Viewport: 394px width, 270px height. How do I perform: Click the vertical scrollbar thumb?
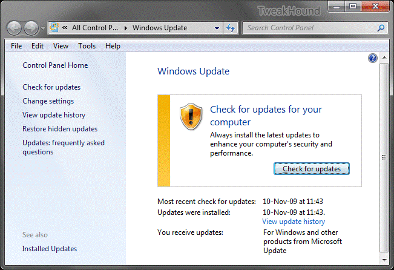384,157
